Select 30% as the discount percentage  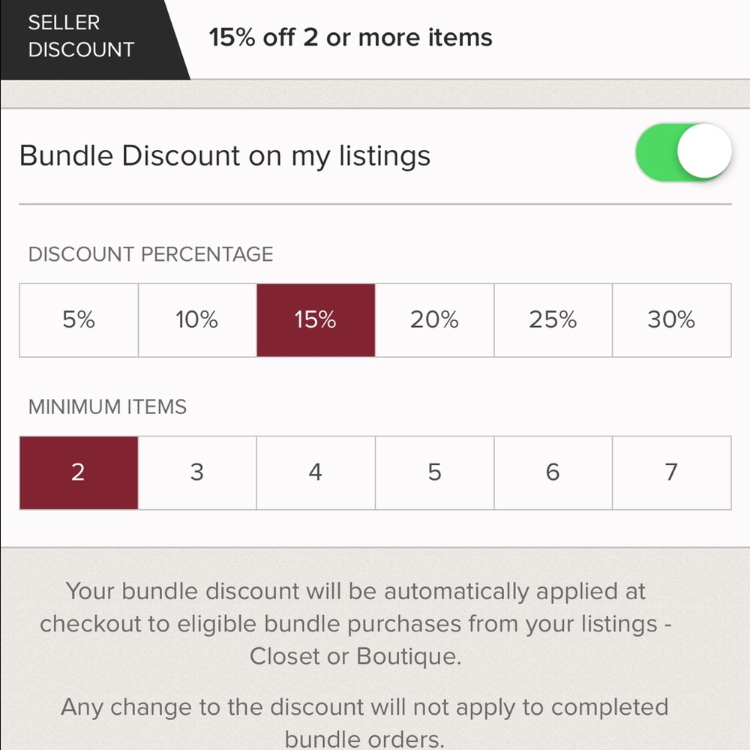coord(671,320)
